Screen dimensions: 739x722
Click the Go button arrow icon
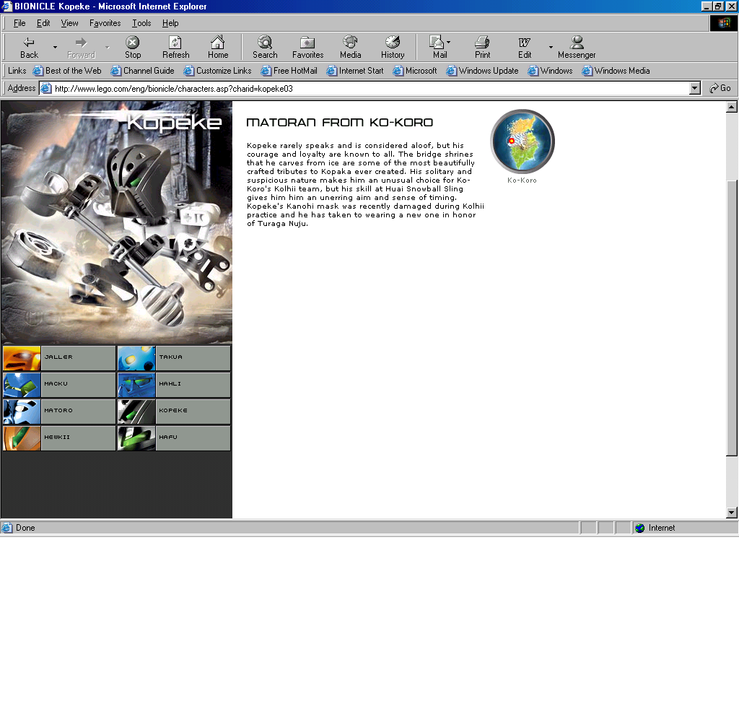[x=714, y=88]
